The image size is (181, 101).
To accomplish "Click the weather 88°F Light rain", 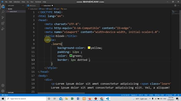I will [x=140, y=99].
